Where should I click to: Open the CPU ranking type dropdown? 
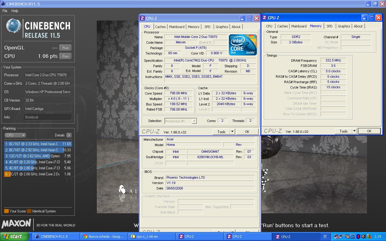pyautogui.click(x=15, y=135)
